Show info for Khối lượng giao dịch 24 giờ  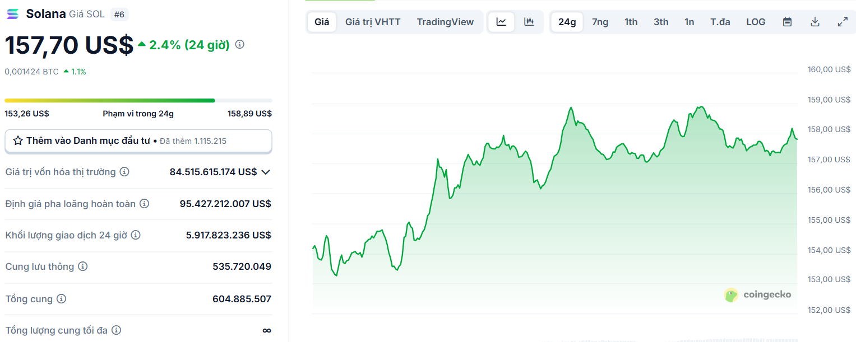pos(136,235)
